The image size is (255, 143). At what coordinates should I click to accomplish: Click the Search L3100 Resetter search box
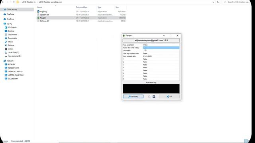(237, 2)
